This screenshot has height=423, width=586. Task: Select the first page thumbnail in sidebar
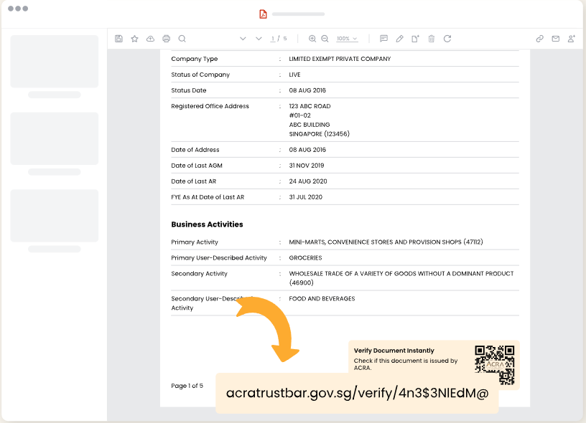[55, 62]
